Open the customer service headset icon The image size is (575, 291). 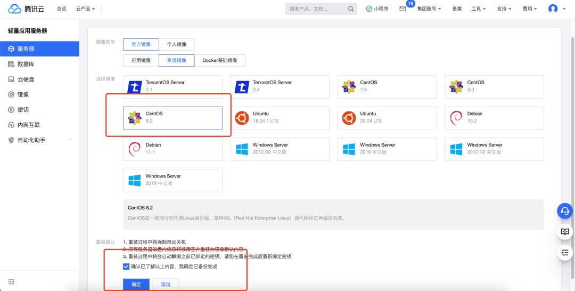(x=565, y=211)
